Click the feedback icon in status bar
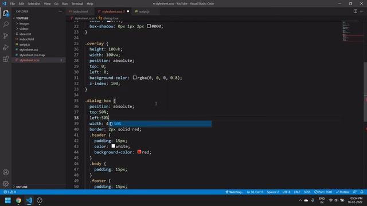 [355, 192]
